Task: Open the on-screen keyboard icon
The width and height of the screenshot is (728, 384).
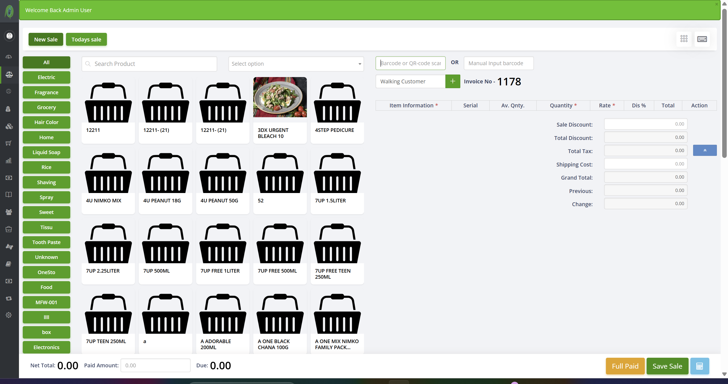Action: [702, 39]
